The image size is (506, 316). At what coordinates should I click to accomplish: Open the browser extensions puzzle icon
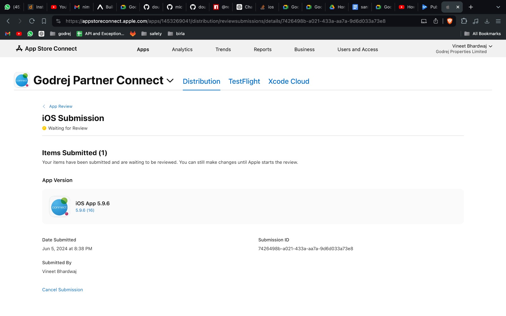[464, 21]
